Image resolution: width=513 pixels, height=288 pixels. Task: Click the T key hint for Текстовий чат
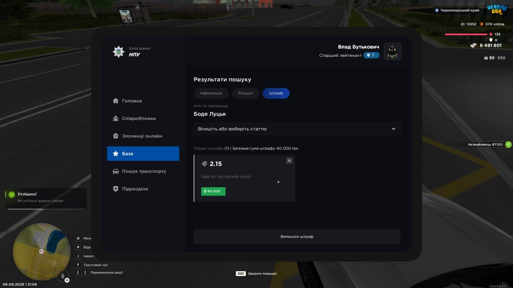(78, 265)
